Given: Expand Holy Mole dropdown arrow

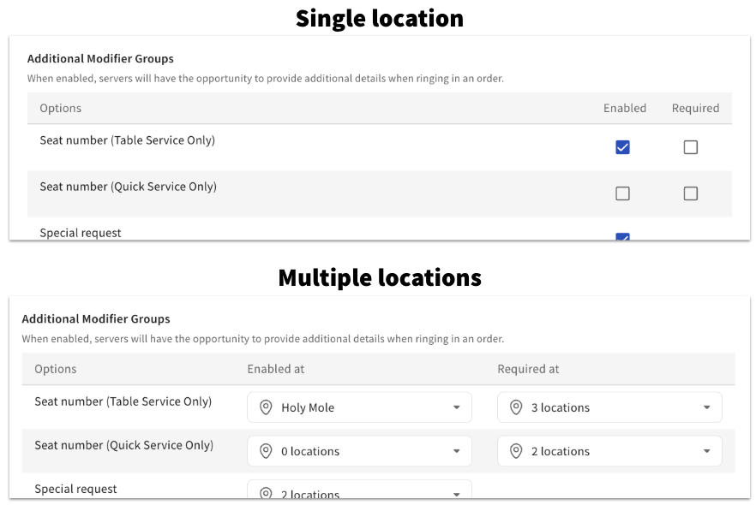Looking at the screenshot, I should tap(456, 407).
